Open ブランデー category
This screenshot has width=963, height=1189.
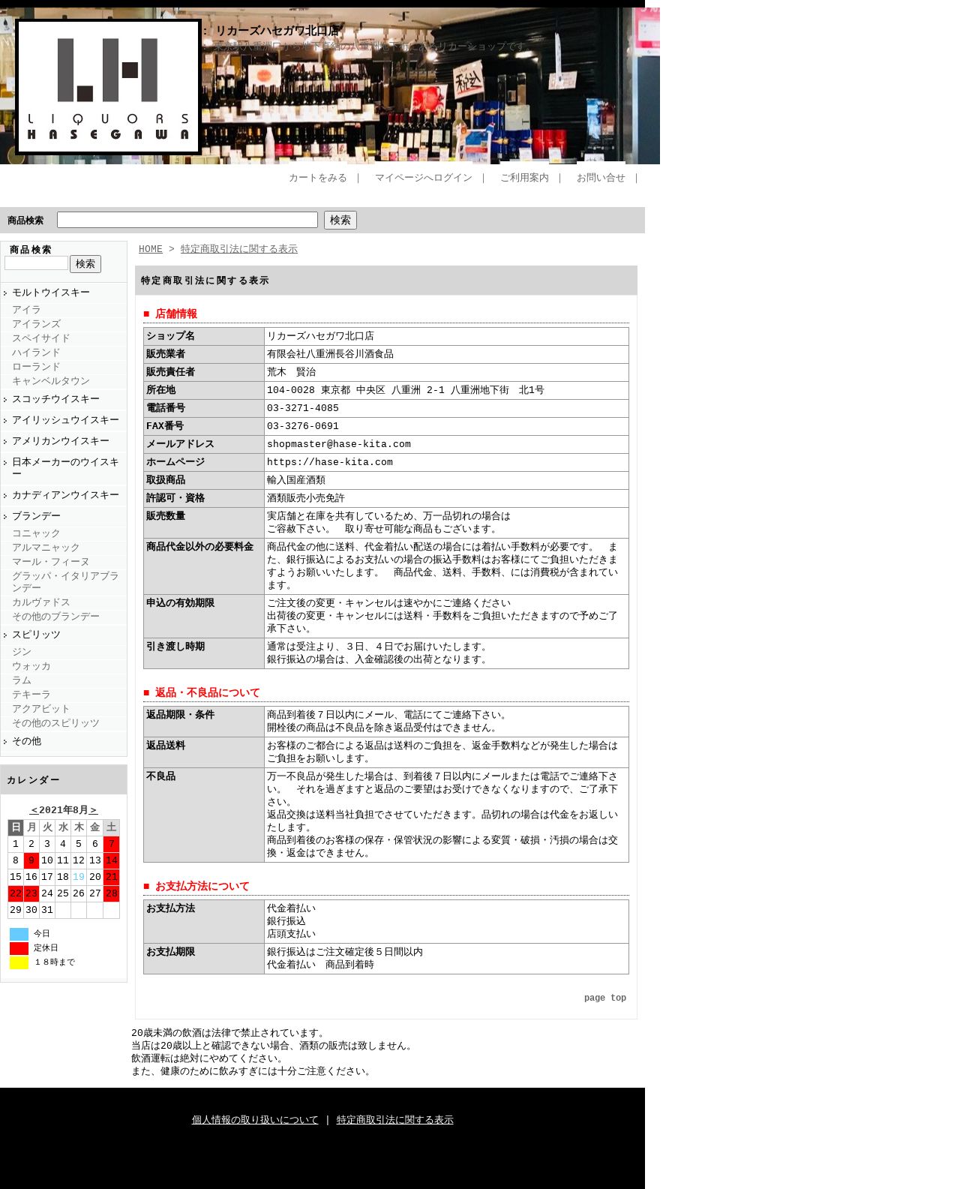(x=36, y=516)
